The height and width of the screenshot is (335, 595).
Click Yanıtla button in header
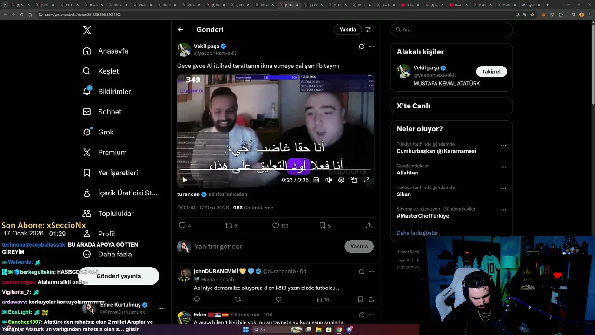(x=348, y=29)
